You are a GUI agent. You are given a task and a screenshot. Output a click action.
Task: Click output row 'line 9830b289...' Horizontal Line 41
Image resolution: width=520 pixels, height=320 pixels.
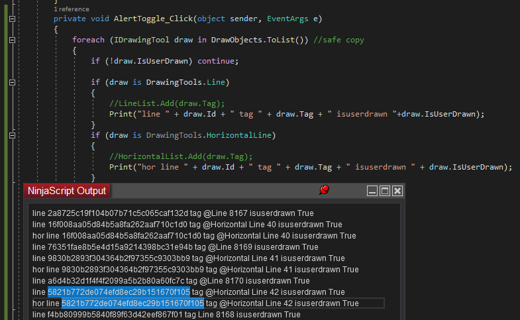(188, 258)
